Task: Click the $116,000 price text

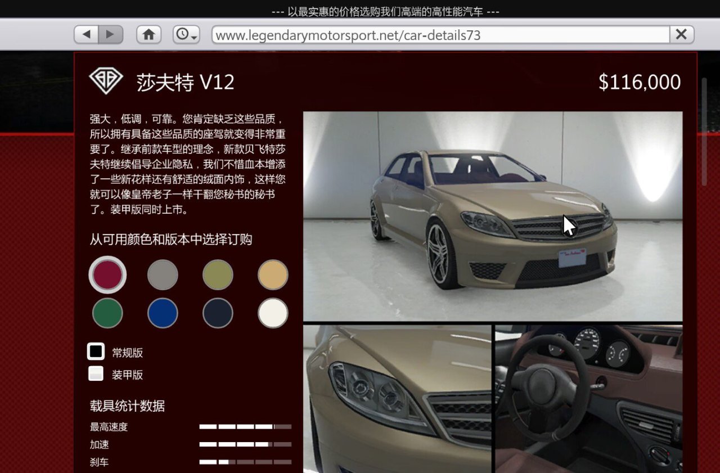Action: [640, 82]
